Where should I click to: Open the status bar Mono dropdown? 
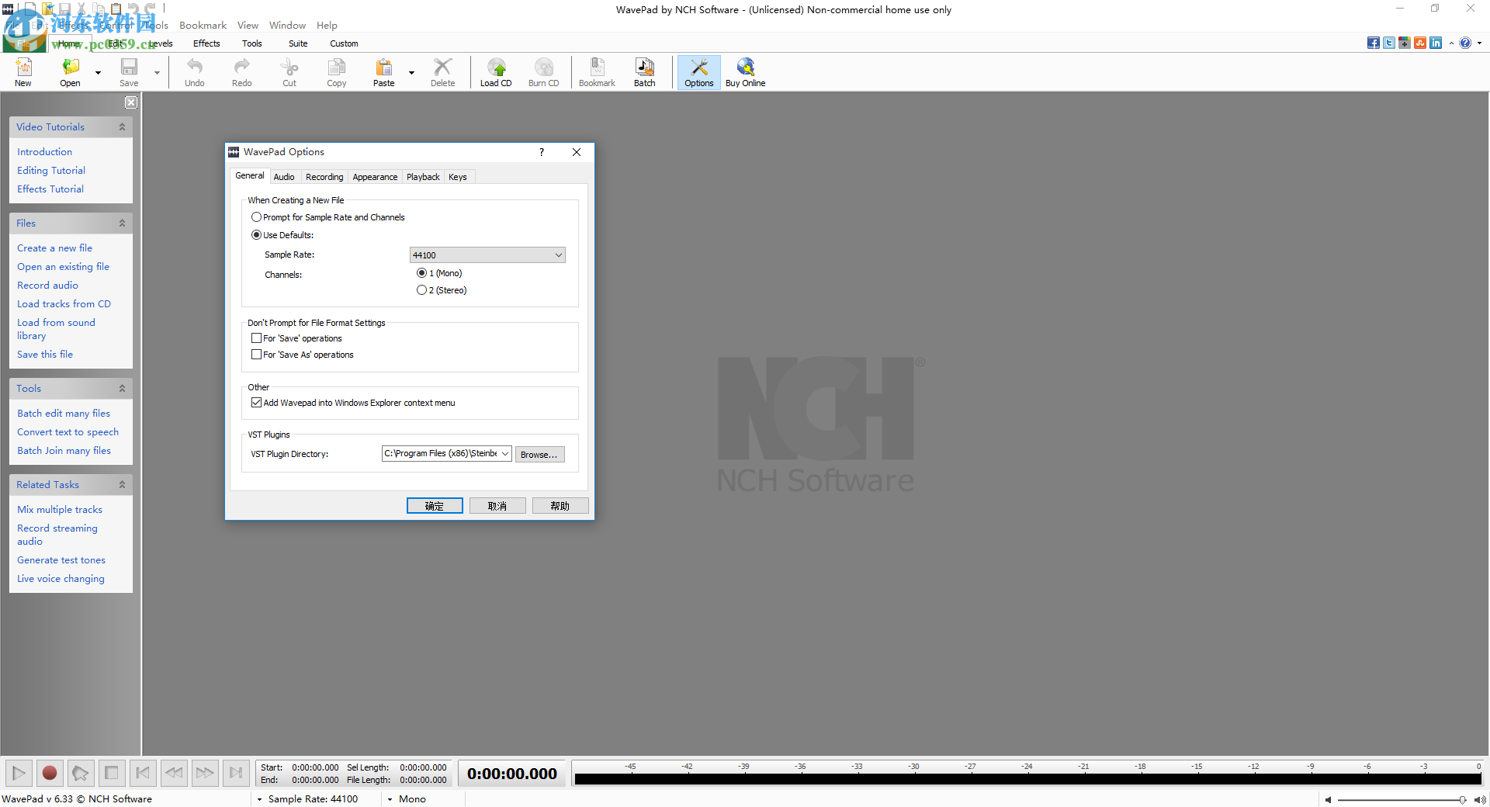pyautogui.click(x=390, y=798)
